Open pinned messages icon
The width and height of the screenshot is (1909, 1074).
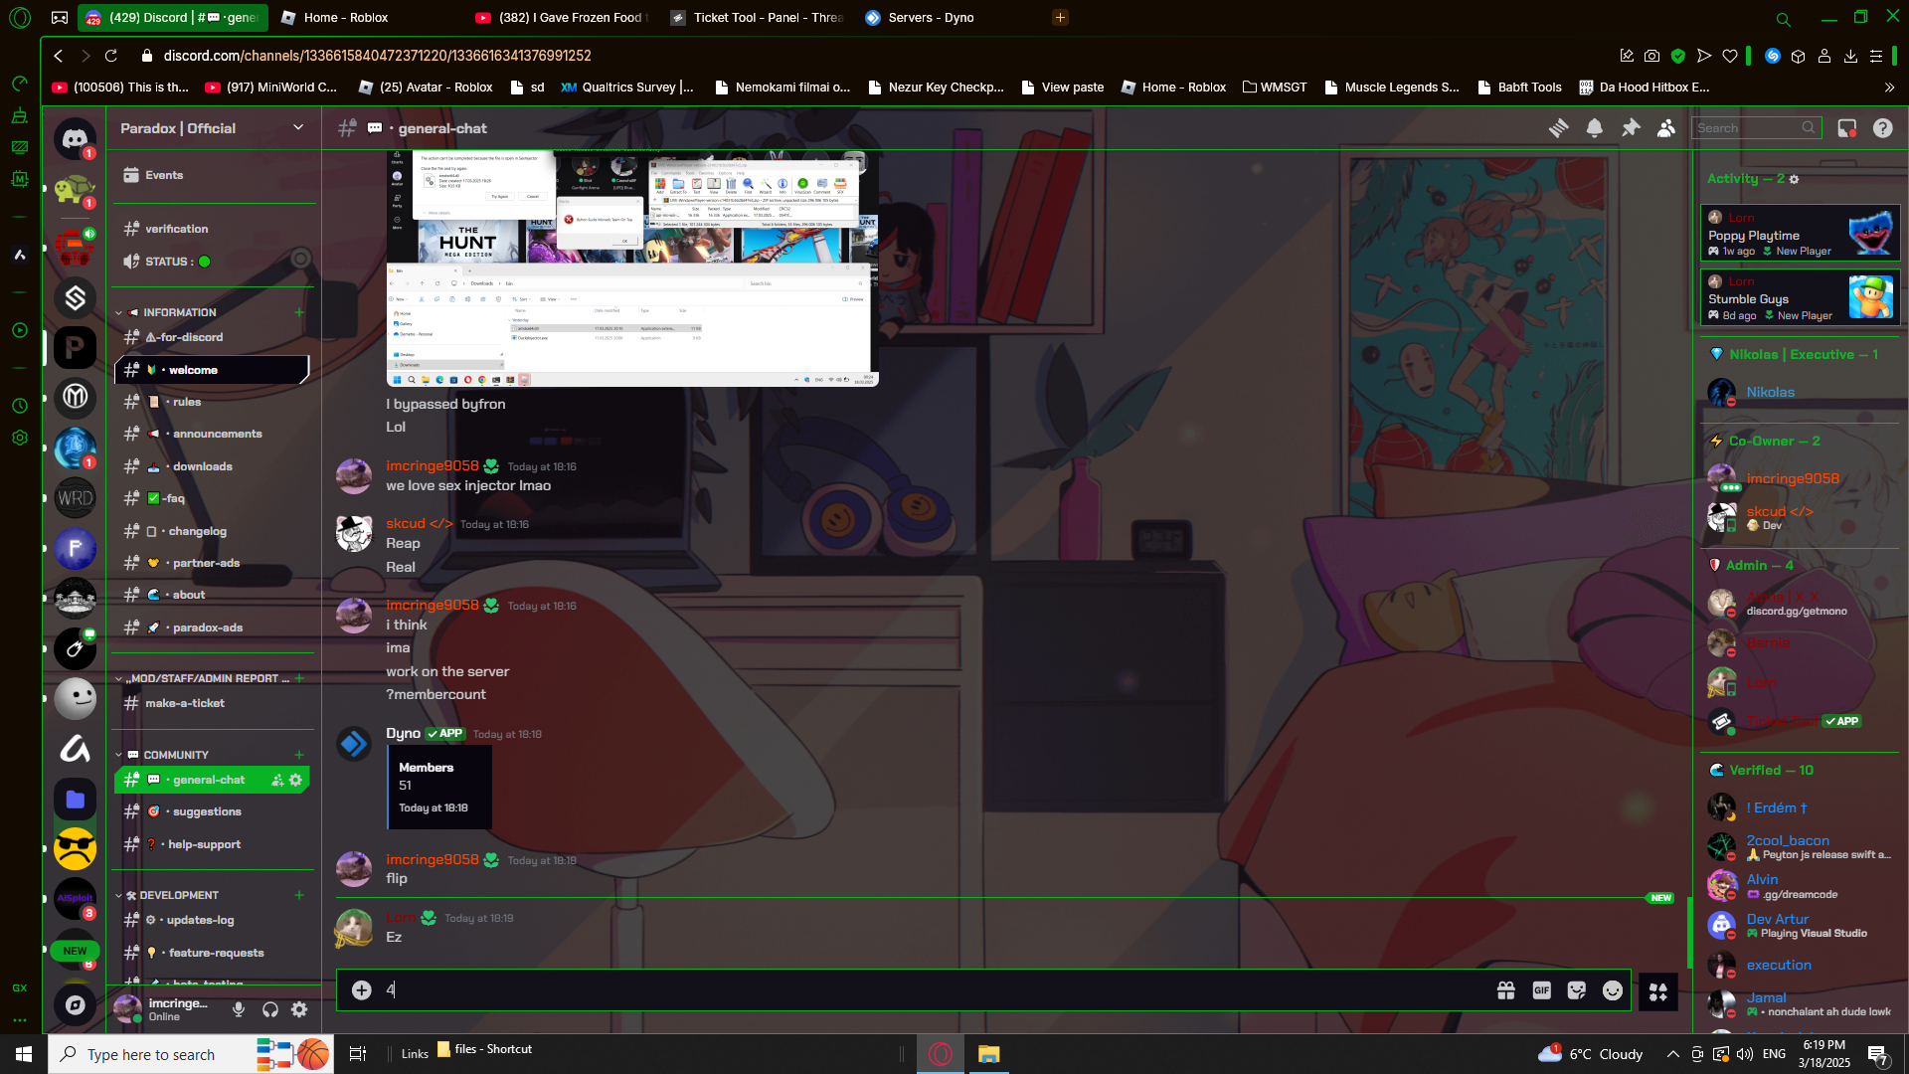1631,128
